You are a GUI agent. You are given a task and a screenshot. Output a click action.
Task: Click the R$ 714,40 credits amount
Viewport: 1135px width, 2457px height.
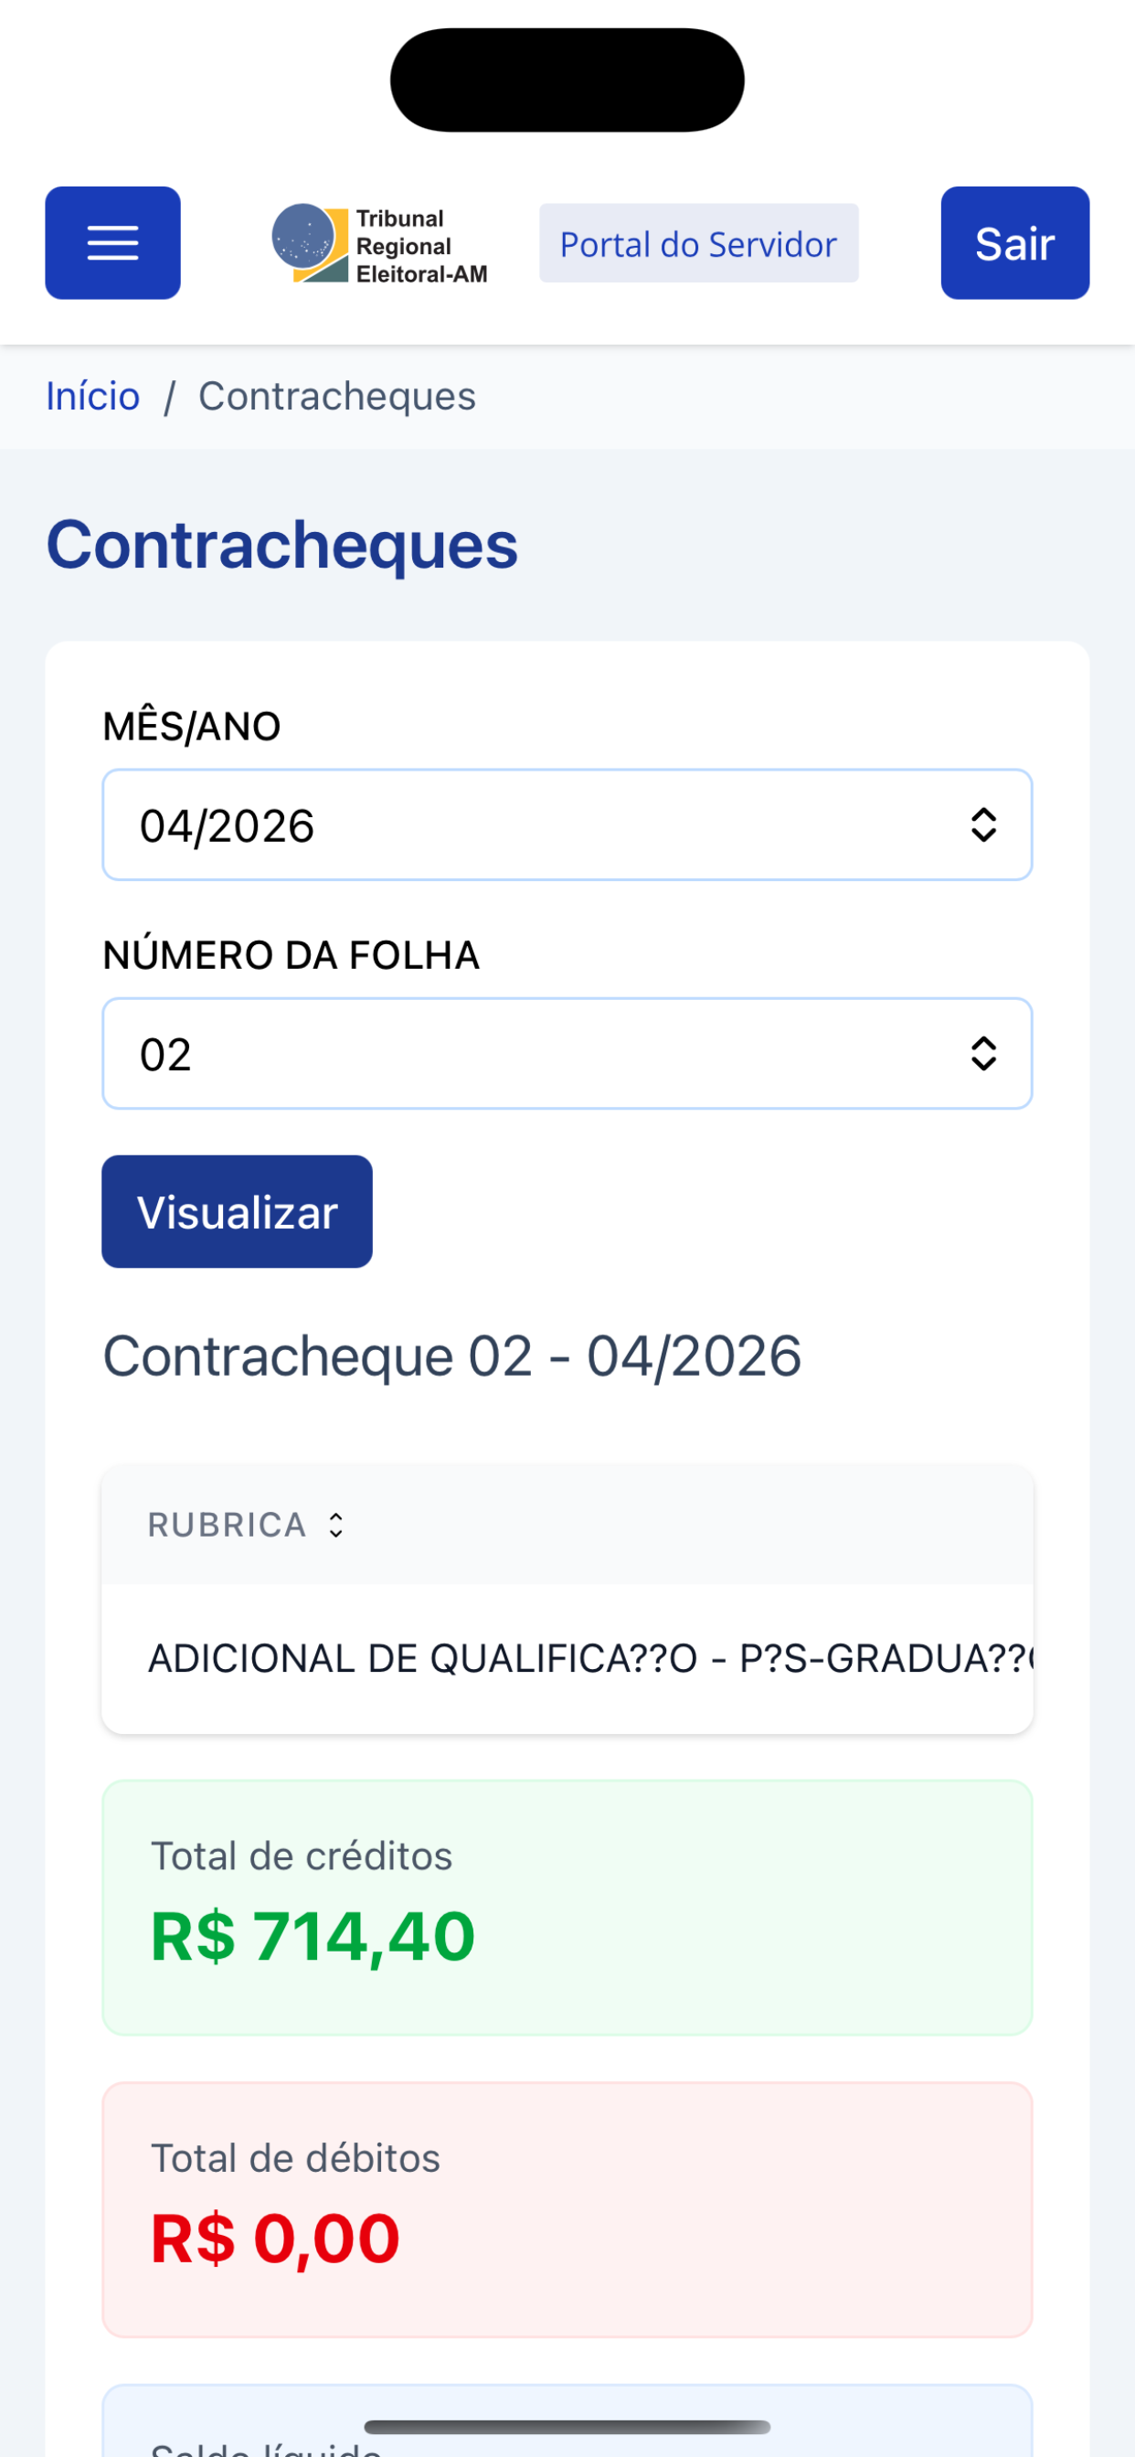tap(313, 1937)
